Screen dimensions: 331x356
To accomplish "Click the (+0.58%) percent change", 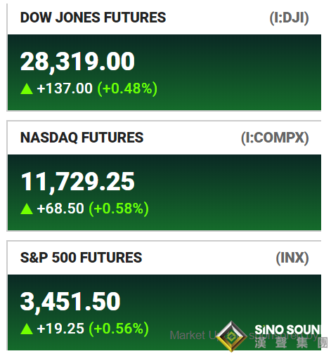I will pos(119,209).
